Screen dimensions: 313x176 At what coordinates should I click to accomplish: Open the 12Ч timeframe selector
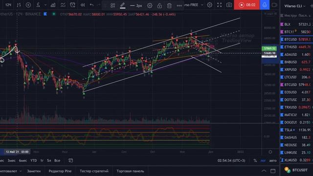click(8, 5)
